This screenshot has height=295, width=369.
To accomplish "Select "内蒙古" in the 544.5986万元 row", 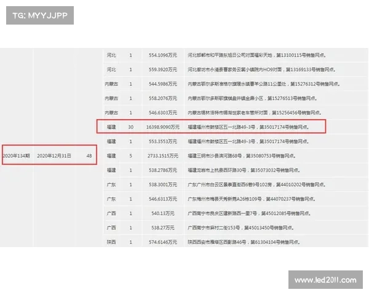I will (111, 84).
